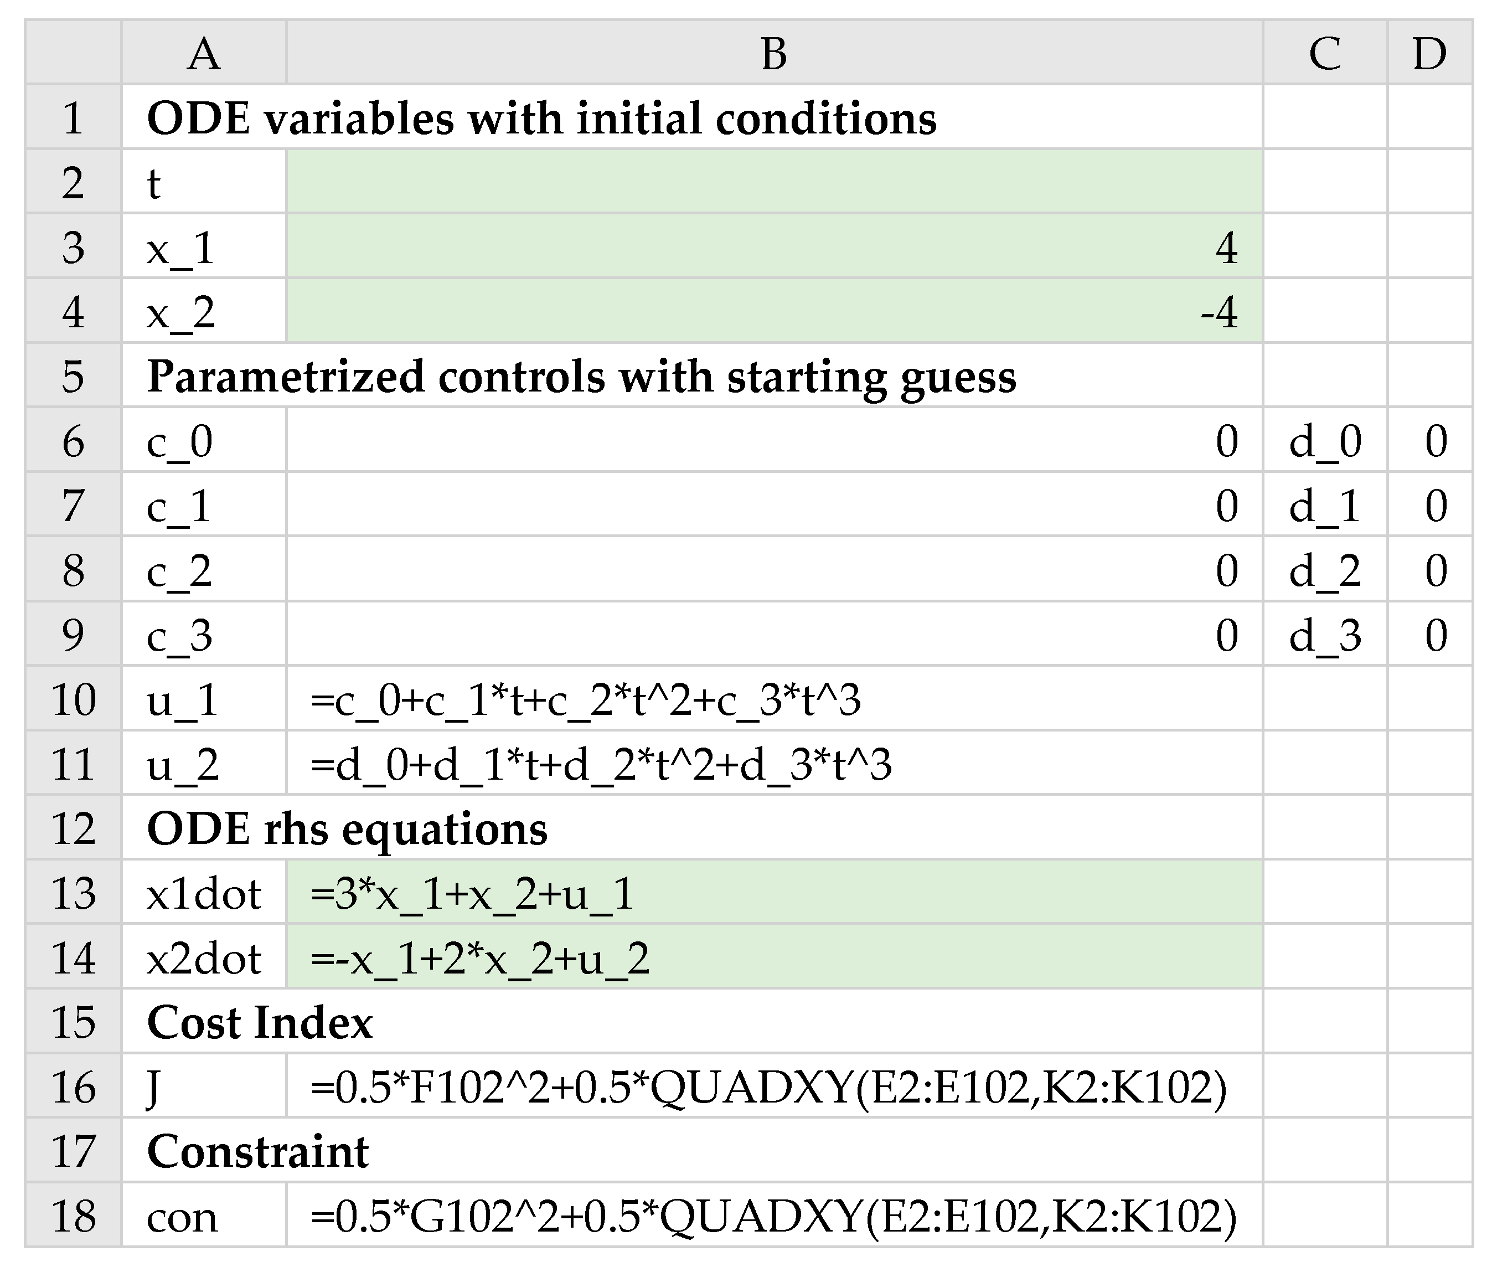
Task: Click x_1 initial value cell containing 4
Action: 773,247
